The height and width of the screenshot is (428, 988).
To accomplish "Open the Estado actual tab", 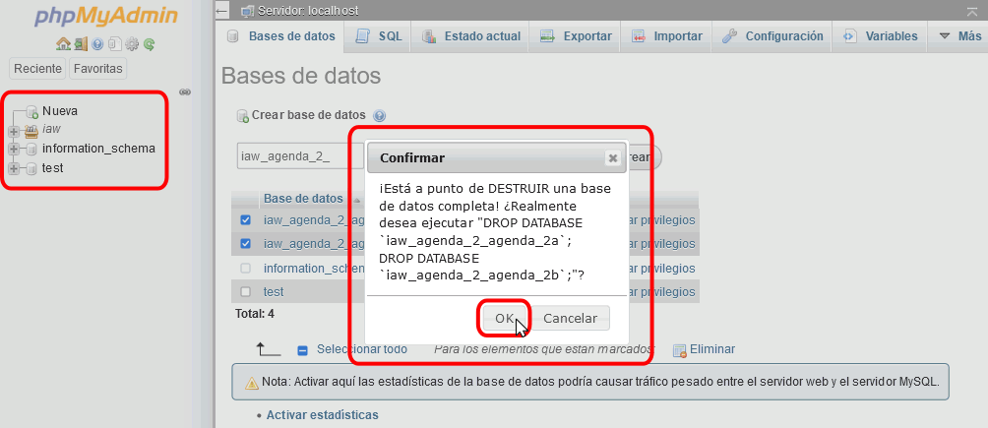I will coord(470,36).
